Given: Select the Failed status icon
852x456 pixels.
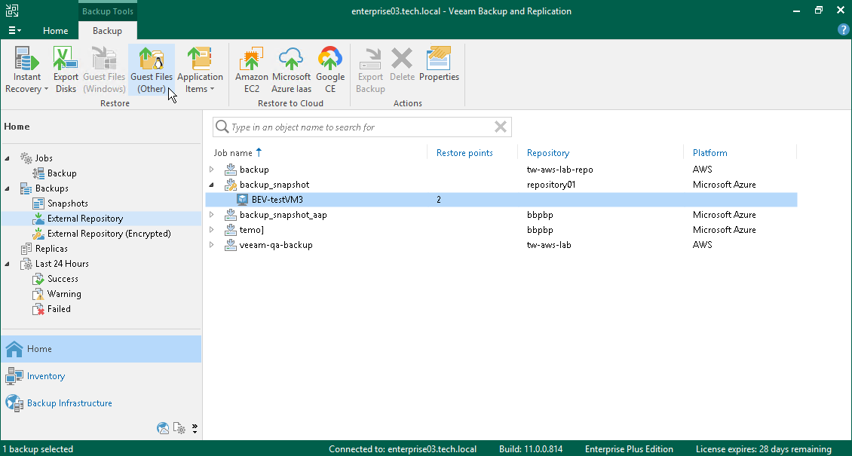Looking at the screenshot, I should pyautogui.click(x=38, y=309).
